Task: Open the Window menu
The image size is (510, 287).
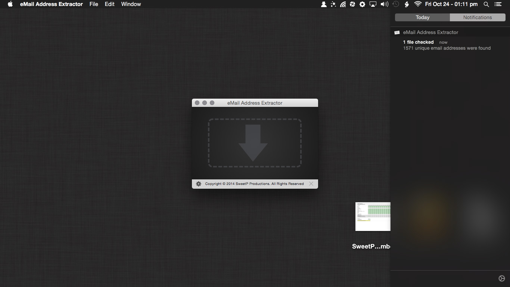Action: click(131, 4)
